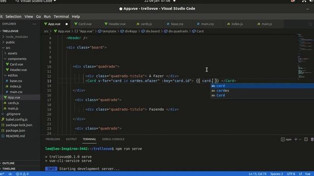The width and height of the screenshot is (314, 176).
Task: Pick 'card' suggestion in autocomplete list
Action: (x=262, y=86)
